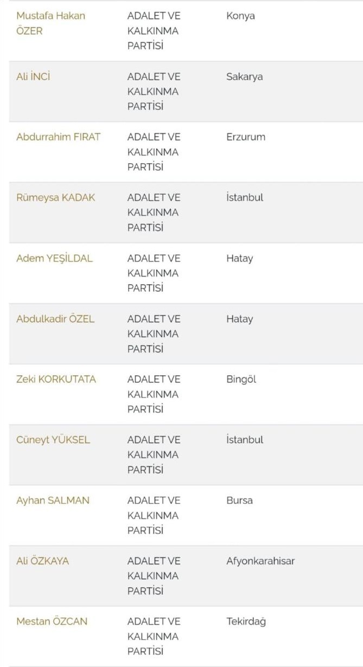The height and width of the screenshot is (667, 363).
Task: Click the party name in Ali İNCİ's row
Action: (153, 92)
